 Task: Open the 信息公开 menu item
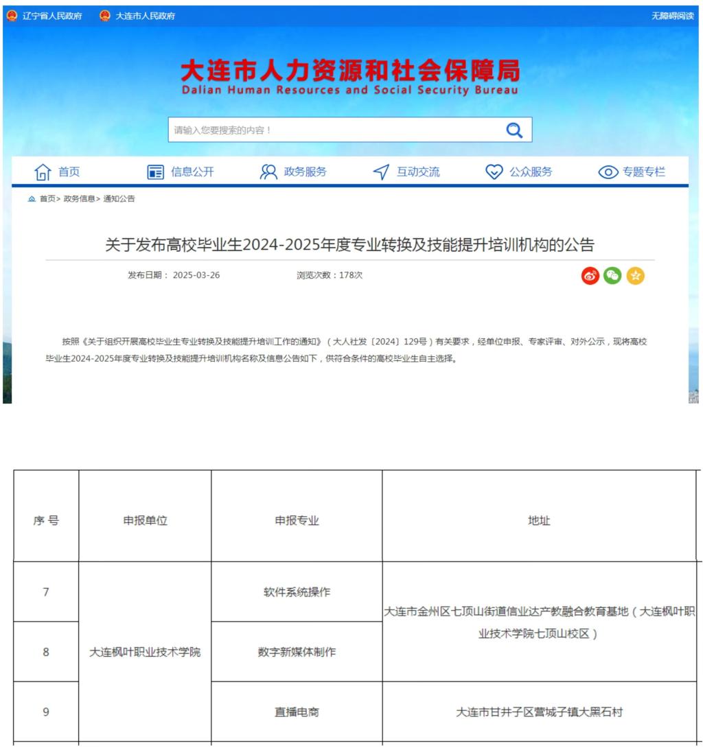tap(192, 172)
